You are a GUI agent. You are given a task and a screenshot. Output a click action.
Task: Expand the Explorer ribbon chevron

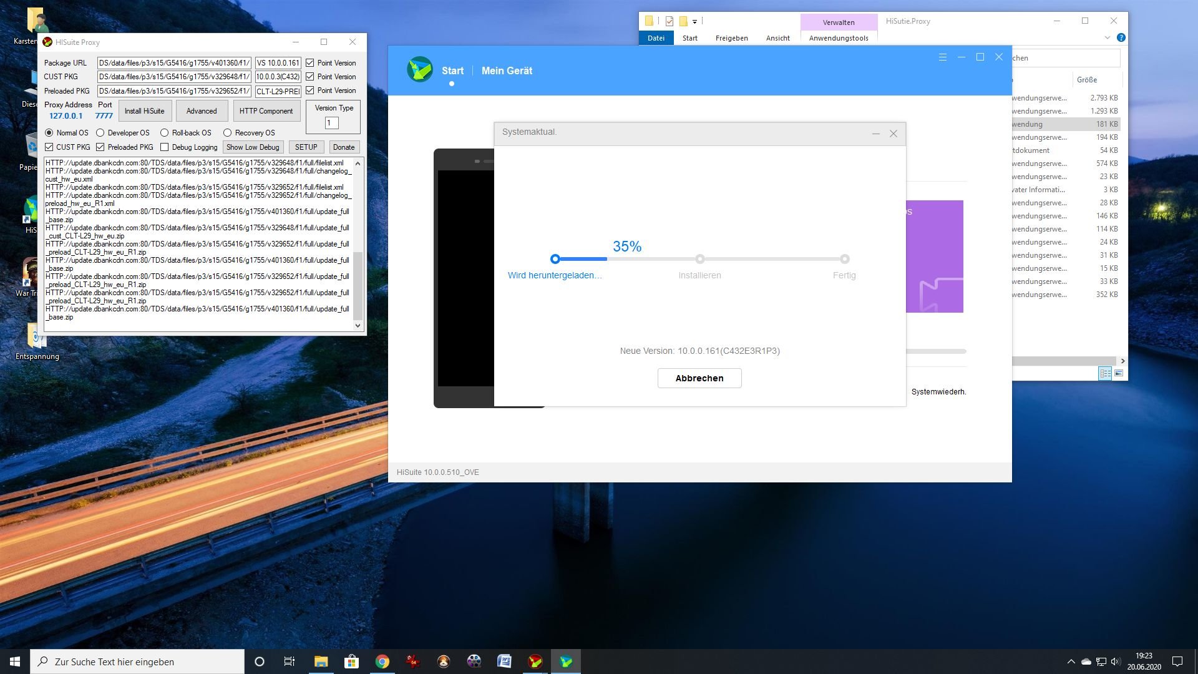point(1108,37)
